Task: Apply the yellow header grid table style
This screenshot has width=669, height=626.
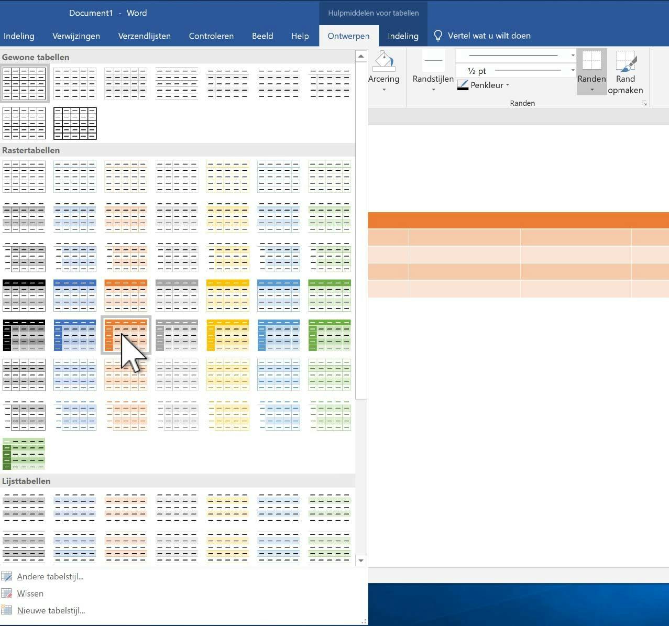Action: click(227, 295)
